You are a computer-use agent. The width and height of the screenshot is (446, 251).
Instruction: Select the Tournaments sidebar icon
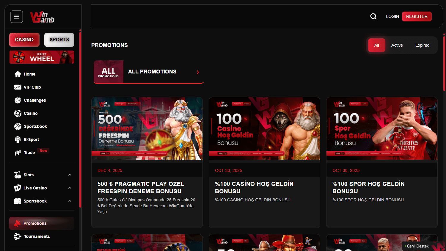(x=18, y=236)
